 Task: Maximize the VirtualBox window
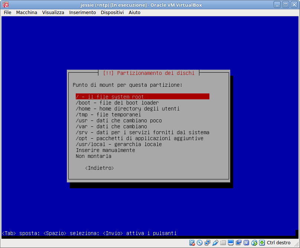coord(286,4)
